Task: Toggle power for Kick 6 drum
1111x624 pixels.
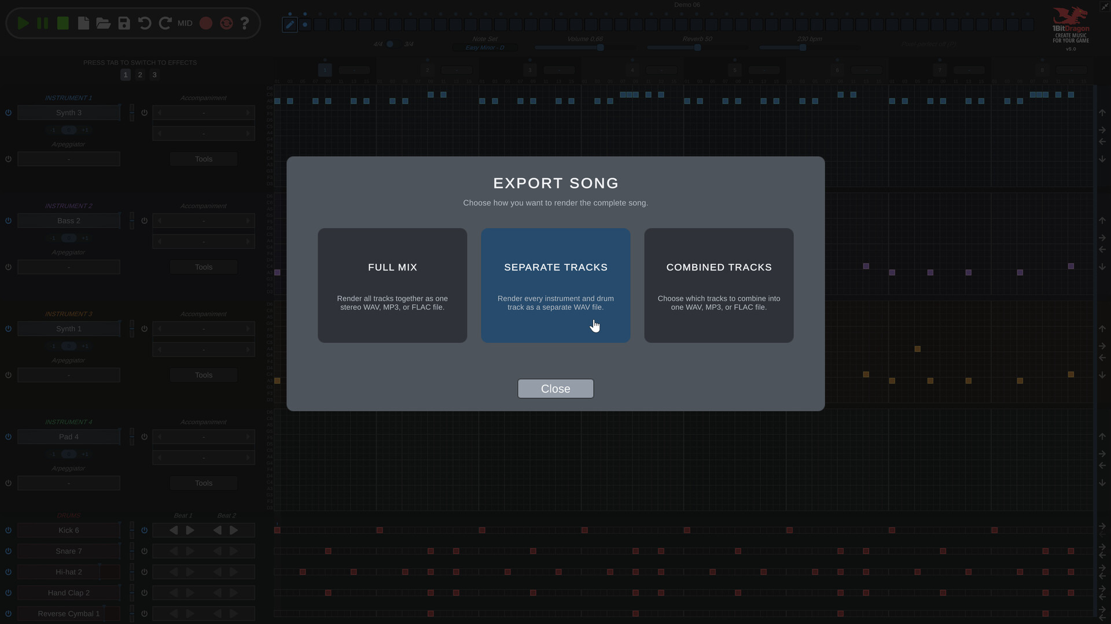Action: [x=8, y=530]
